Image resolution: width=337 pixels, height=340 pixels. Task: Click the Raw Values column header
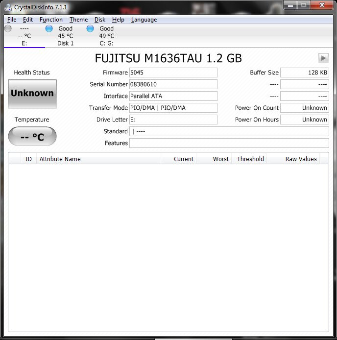tap(293, 159)
